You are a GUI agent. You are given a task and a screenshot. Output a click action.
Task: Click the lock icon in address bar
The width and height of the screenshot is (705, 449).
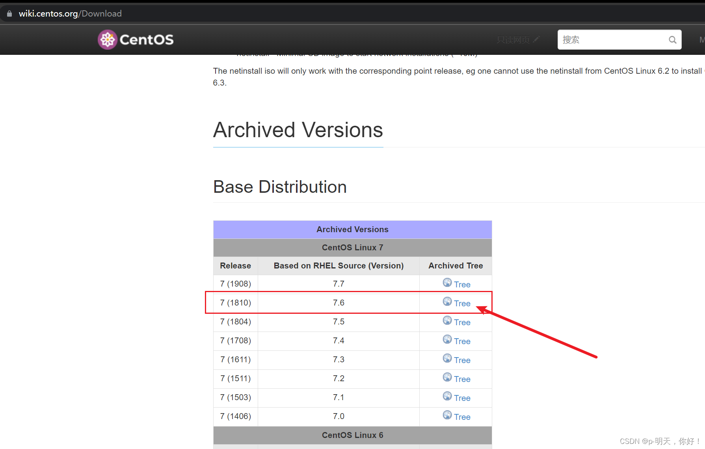tap(9, 14)
